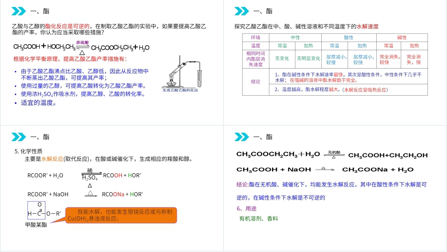Click the double-chevron icon on the 化学性质 slide

[x=18, y=137]
